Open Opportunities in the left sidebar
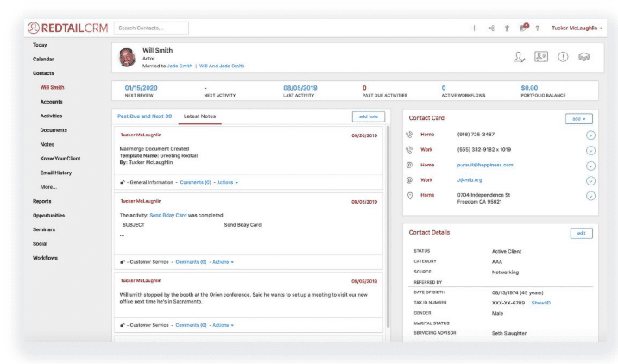Viewport: 618px width, 364px height. coord(48,215)
